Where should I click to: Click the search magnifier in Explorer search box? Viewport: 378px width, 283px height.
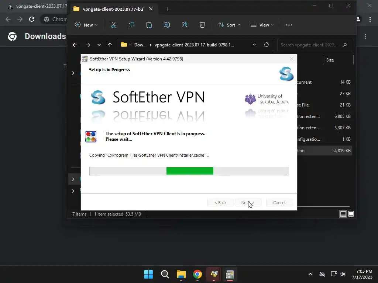click(x=344, y=45)
